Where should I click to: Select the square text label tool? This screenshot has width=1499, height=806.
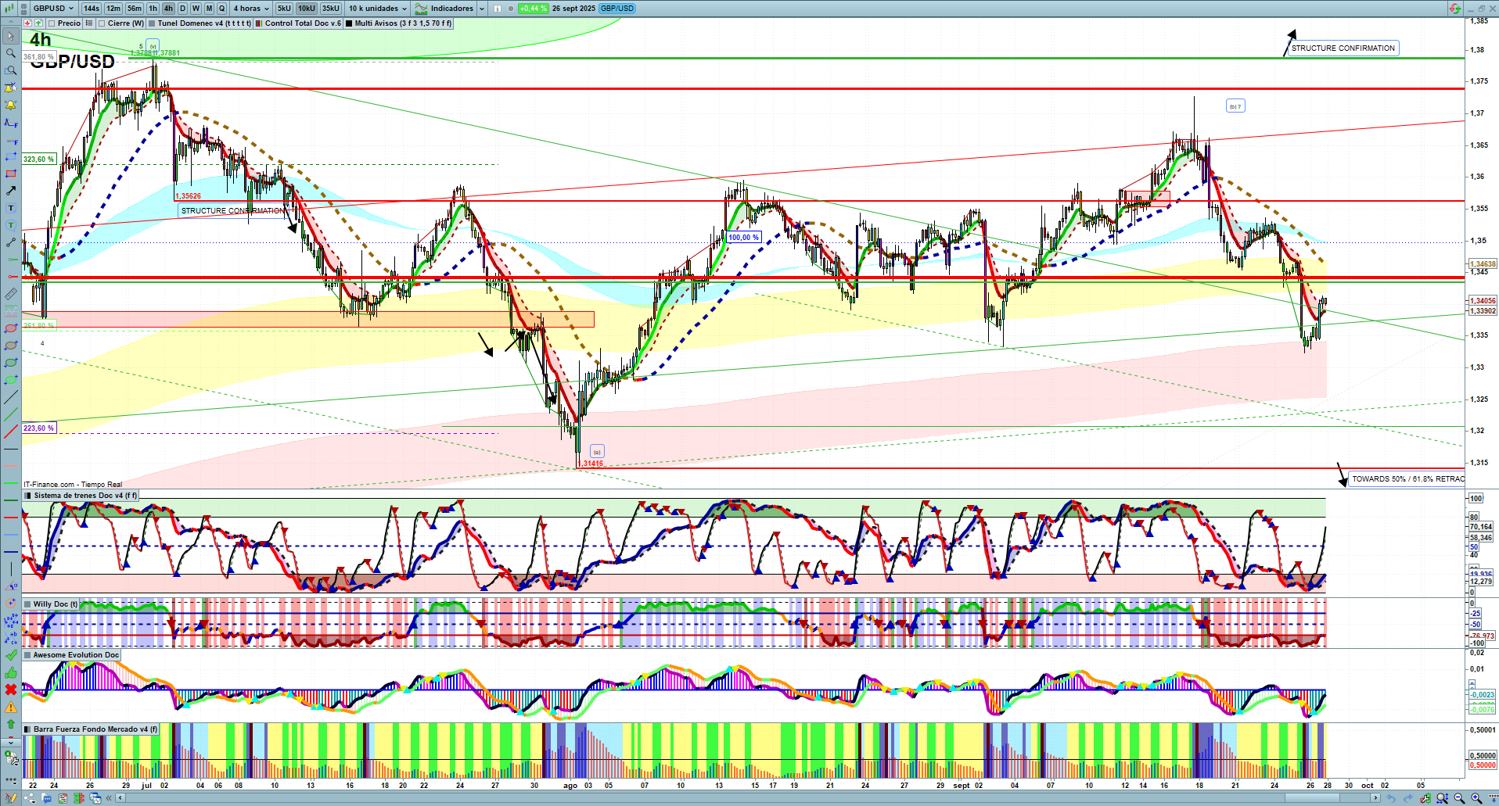(10, 208)
